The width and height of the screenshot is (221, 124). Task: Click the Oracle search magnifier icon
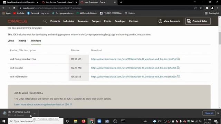pyautogui.click(x=45, y=21)
